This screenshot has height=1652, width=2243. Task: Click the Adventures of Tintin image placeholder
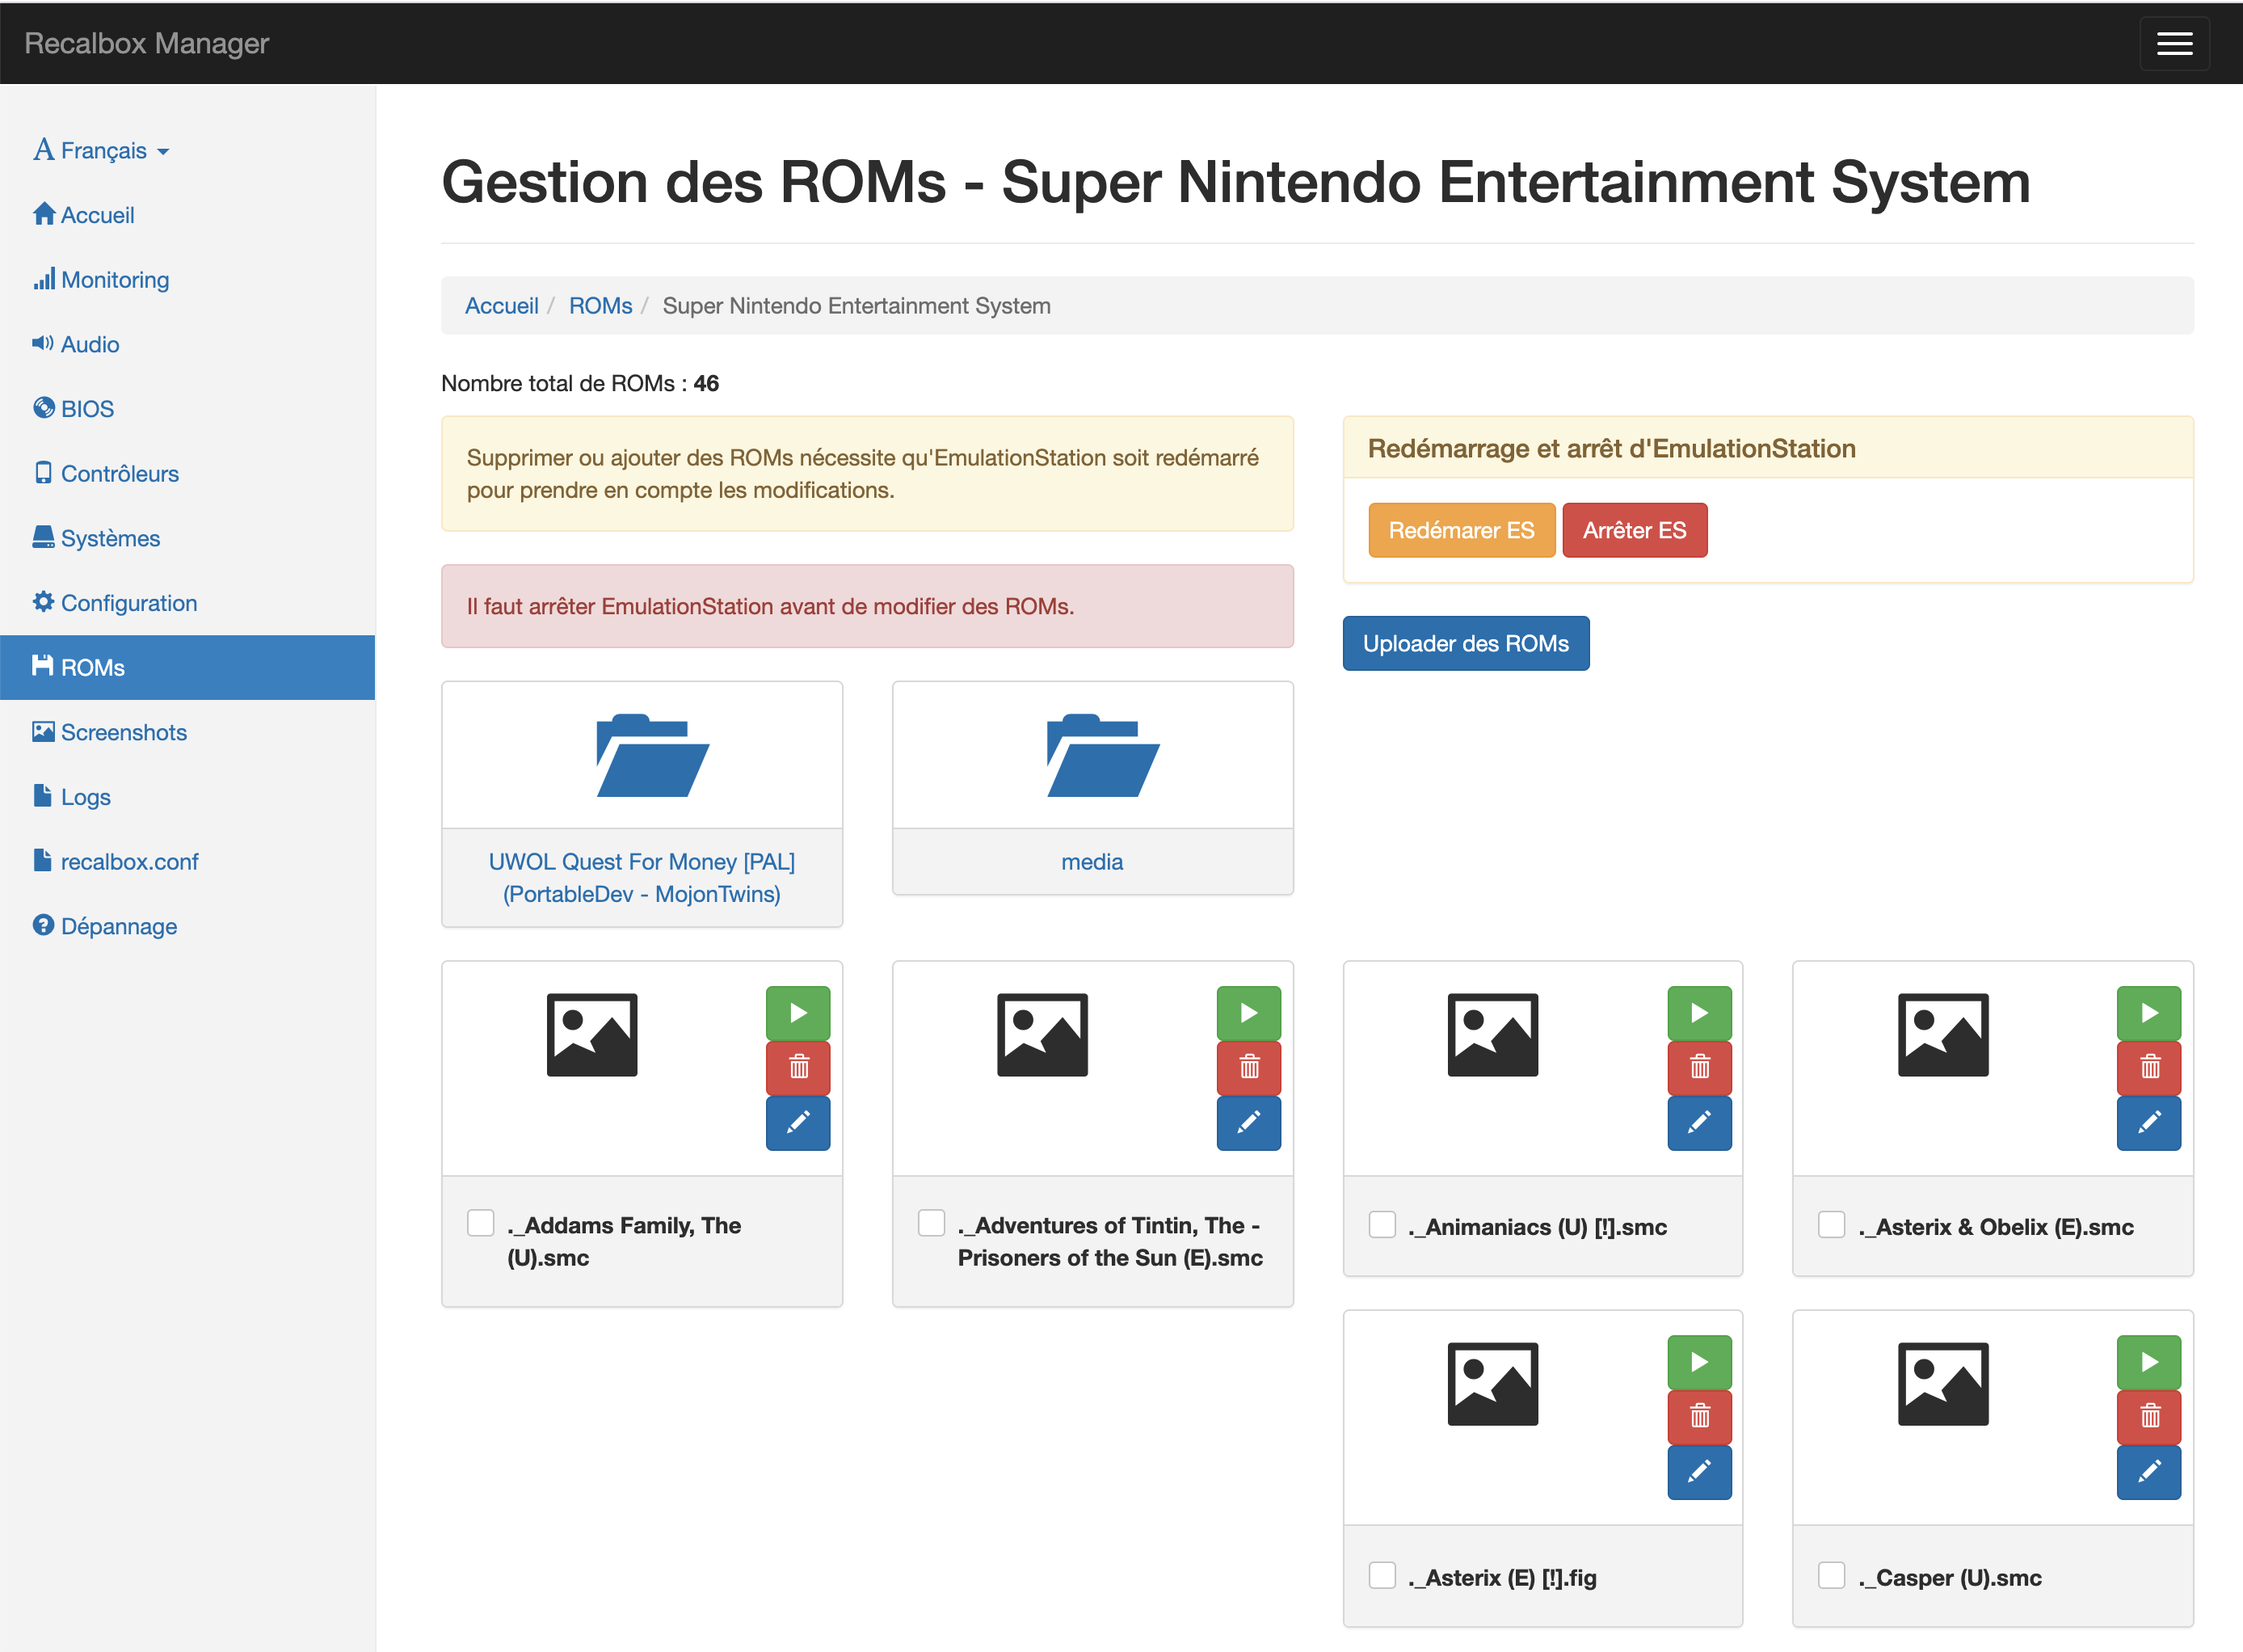pos(1042,1035)
